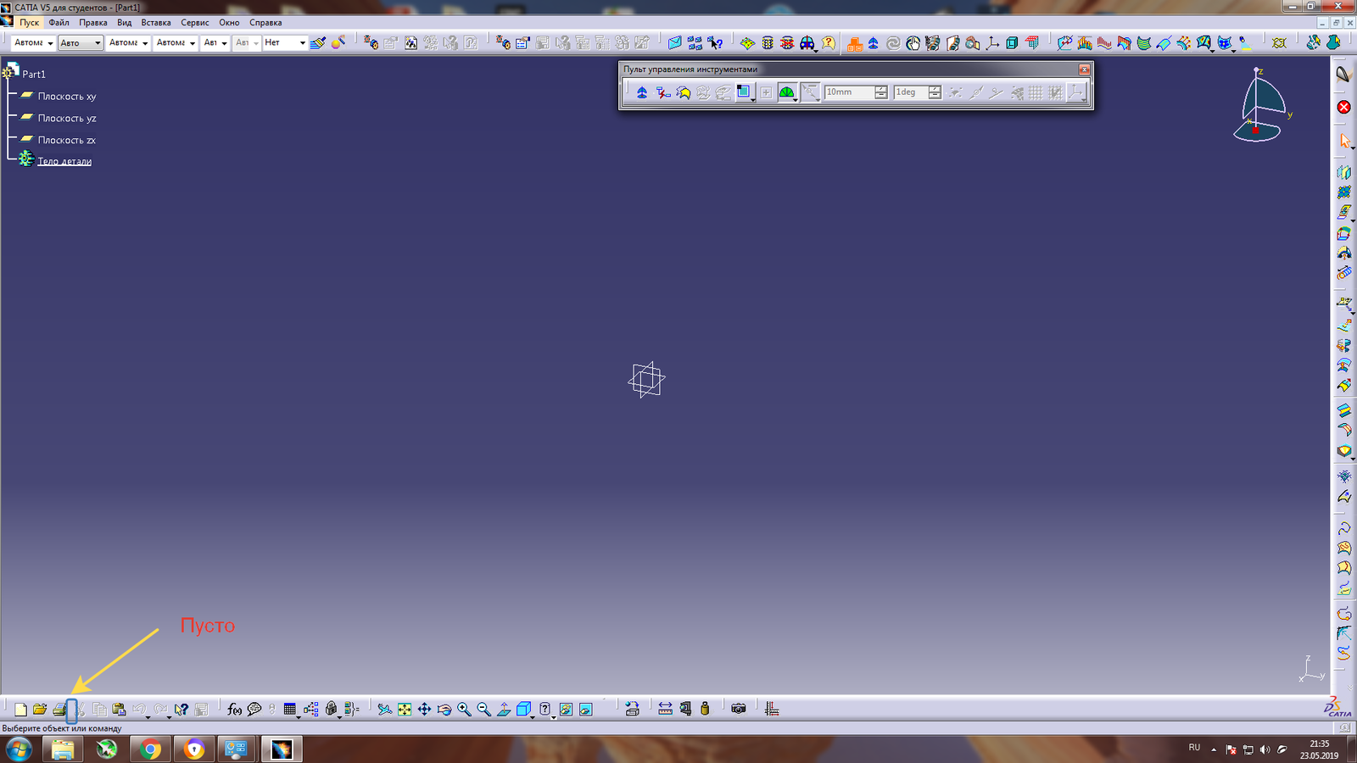
Task: Toggle the red zigzag tool in Пульт управления
Action: [x=662, y=92]
